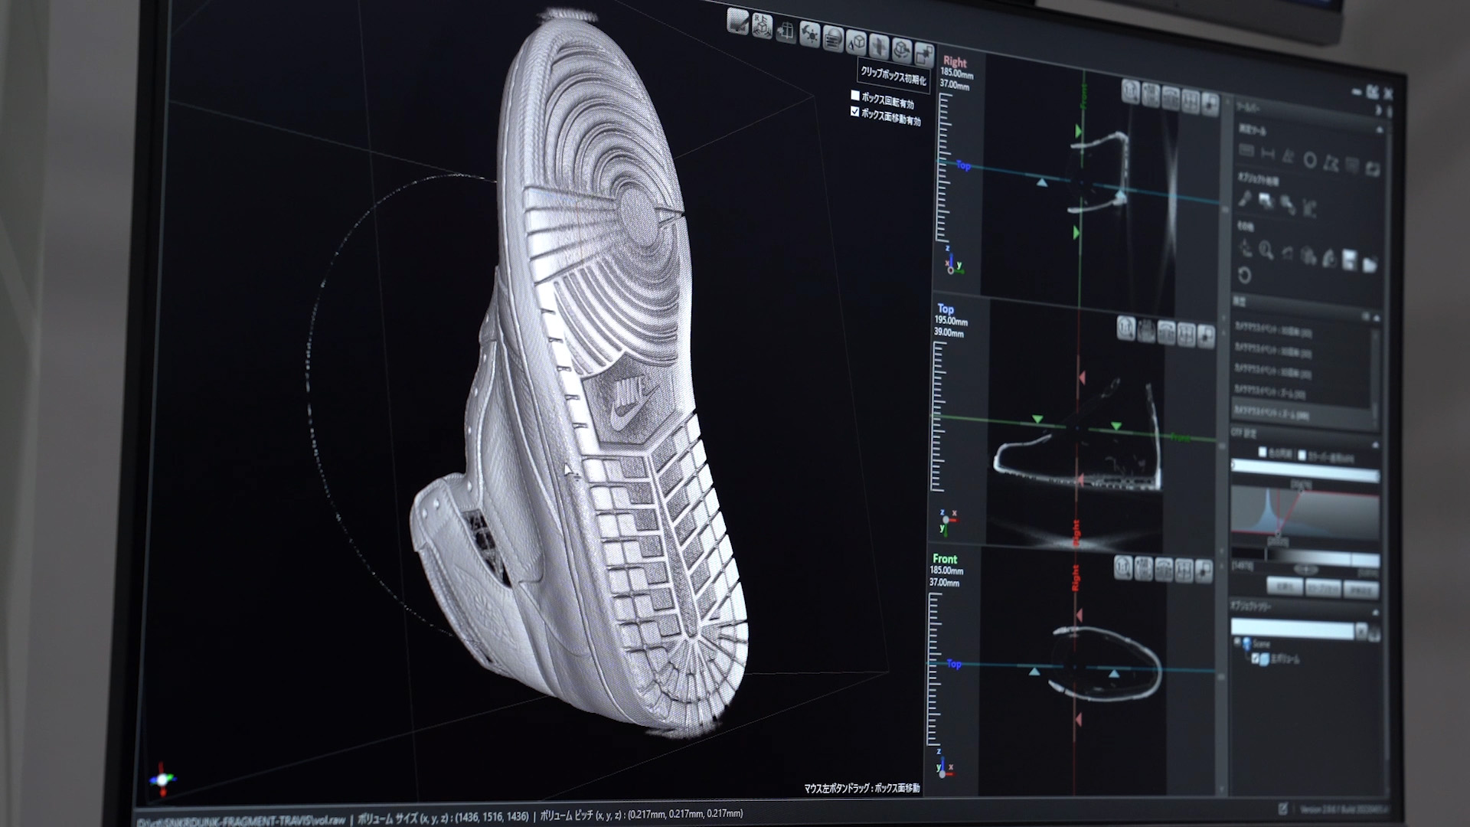Screen dimensions: 1470x827
Task: Collapse the OTF settings section
Action: (x=1375, y=445)
